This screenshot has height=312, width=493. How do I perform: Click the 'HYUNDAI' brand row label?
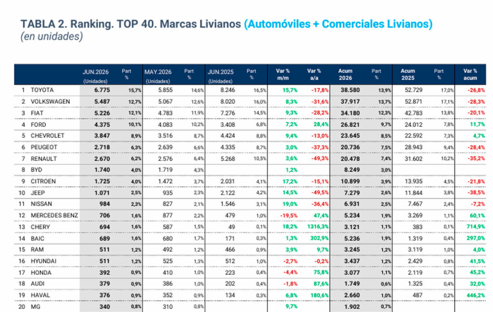coord(43,261)
